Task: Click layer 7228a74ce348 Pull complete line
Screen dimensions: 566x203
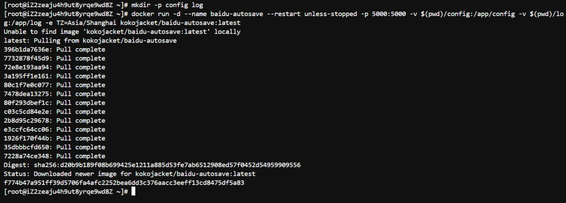Action: click(x=55, y=156)
